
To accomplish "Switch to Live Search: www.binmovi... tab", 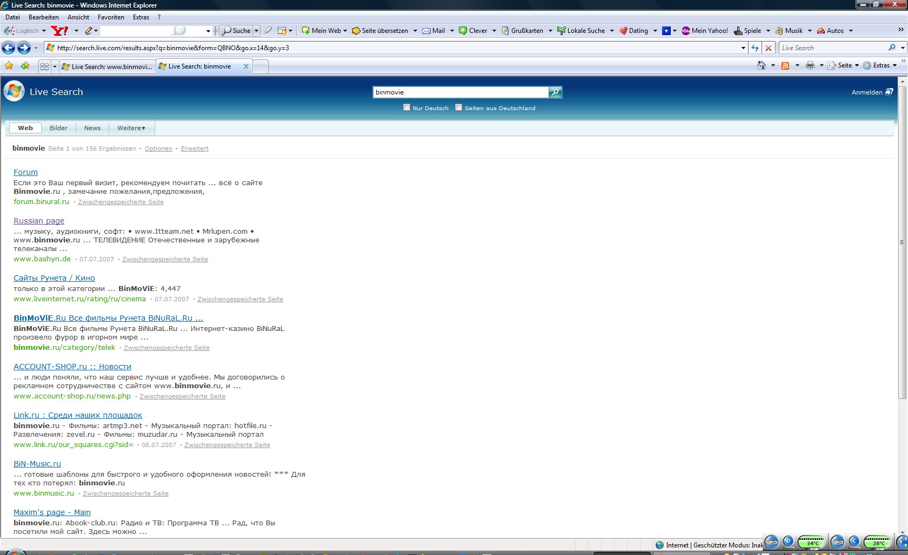I will 107,67.
